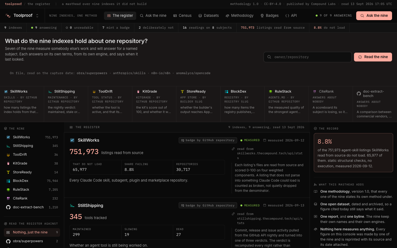
Task: Click the doc-extract-bench GitHub icon in the sidebar
Action: click(x=8, y=207)
